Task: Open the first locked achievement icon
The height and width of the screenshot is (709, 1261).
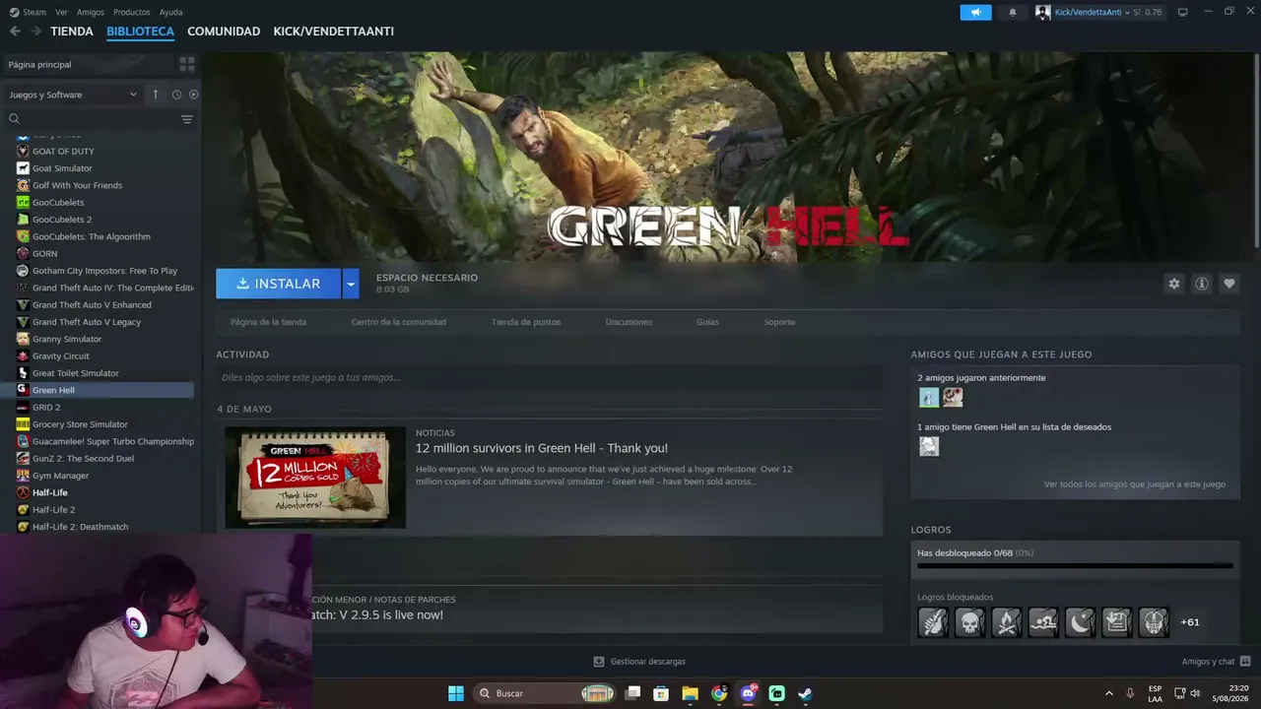Action: (x=933, y=622)
